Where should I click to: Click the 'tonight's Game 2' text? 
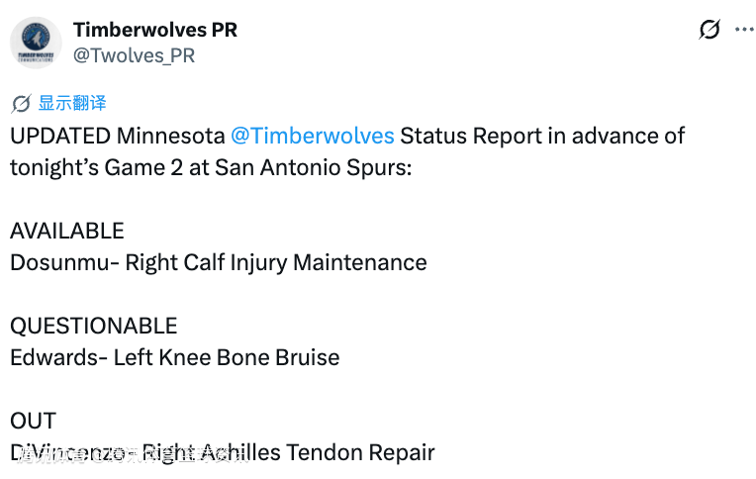tap(96, 167)
